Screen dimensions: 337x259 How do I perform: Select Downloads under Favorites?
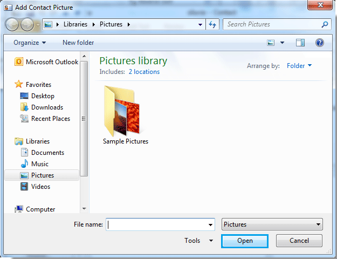[47, 107]
